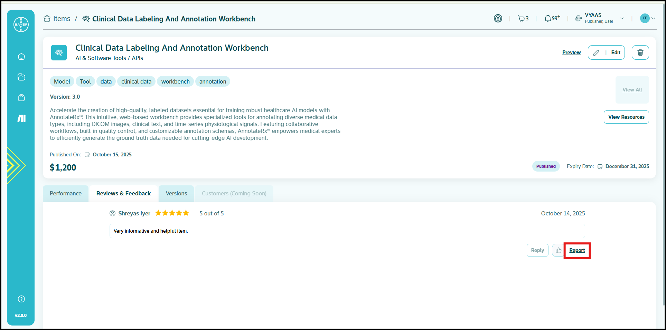Open the Home icon in sidebar

(x=21, y=57)
